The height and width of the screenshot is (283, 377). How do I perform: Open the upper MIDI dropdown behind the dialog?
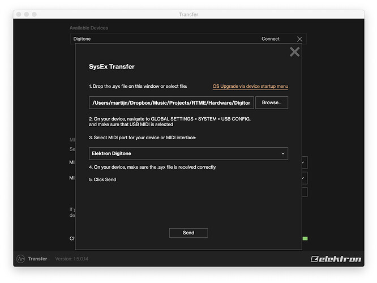(305, 163)
